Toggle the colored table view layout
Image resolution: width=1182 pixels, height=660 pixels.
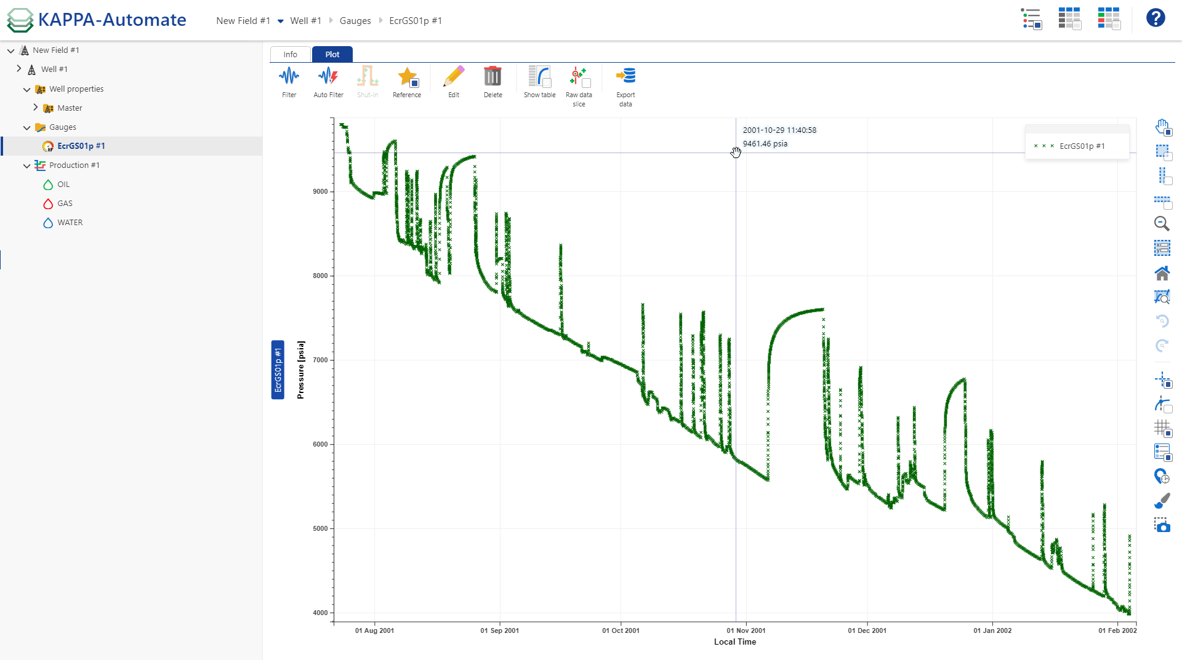1109,18
